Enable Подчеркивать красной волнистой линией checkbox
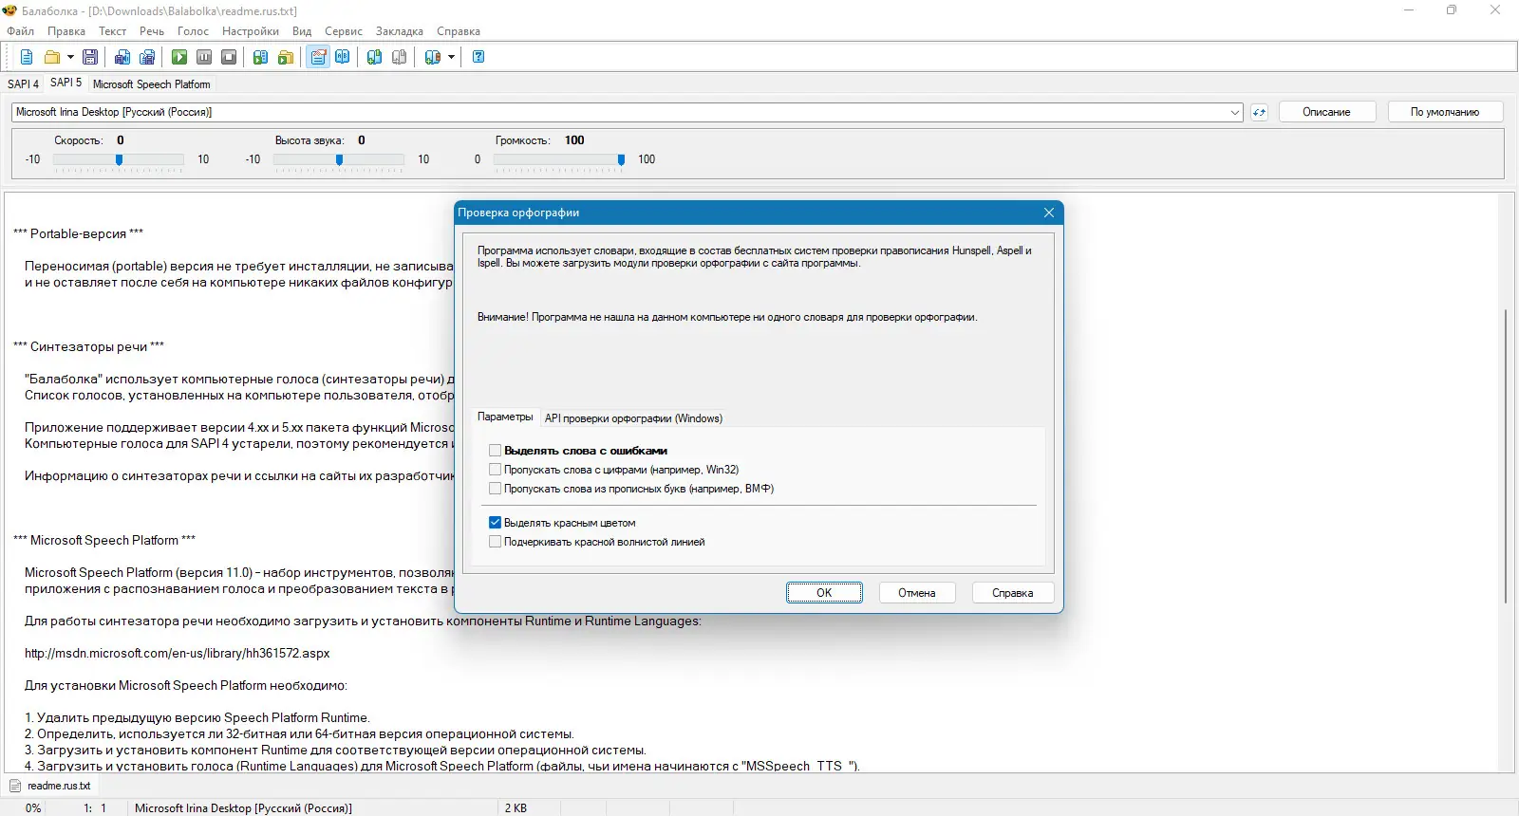Viewport: 1519px width, 816px height. tap(495, 542)
